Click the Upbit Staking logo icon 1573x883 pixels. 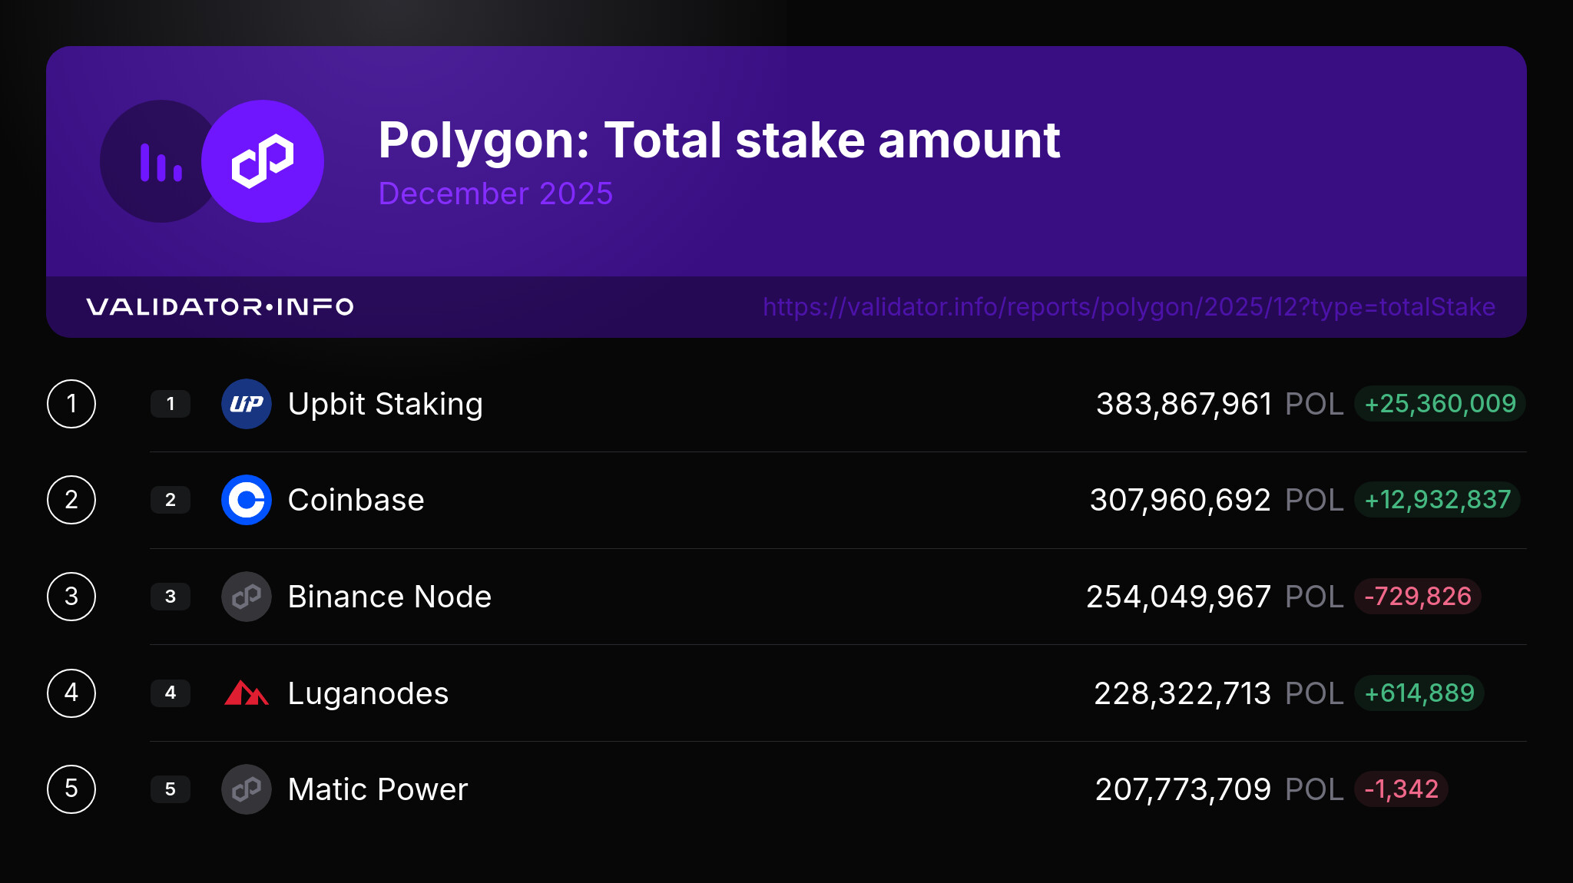(x=247, y=404)
